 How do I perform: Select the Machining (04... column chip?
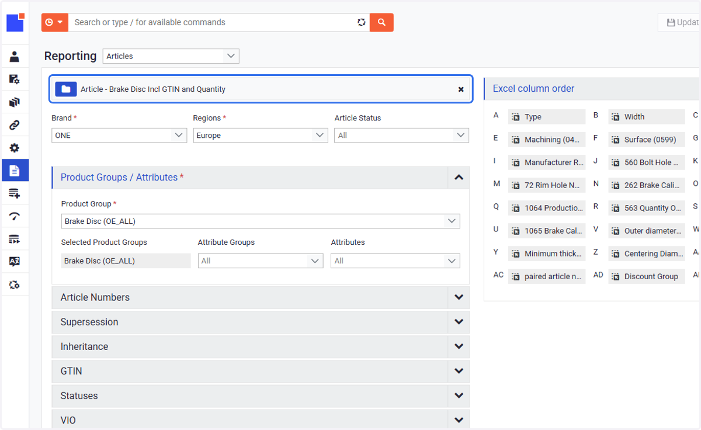click(x=547, y=140)
